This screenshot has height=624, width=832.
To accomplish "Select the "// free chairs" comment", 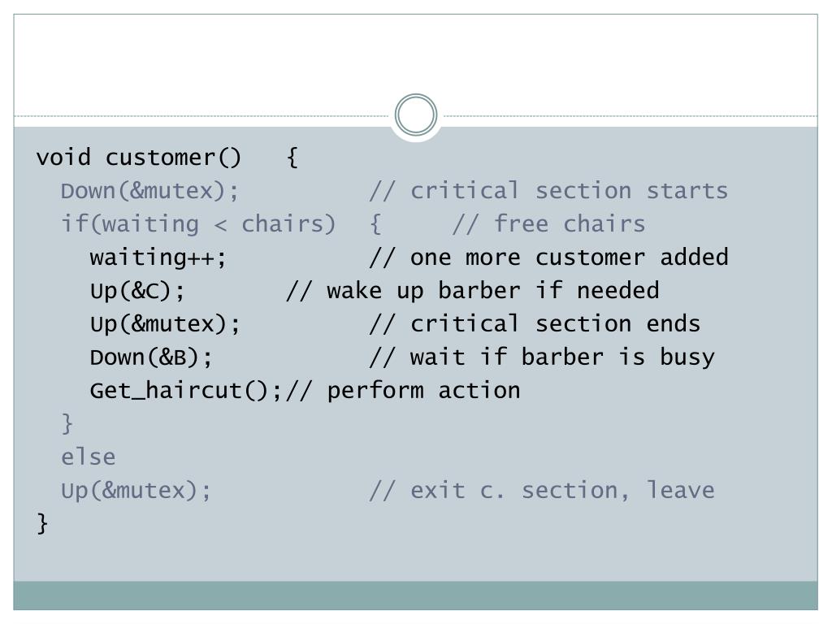I will point(548,224).
